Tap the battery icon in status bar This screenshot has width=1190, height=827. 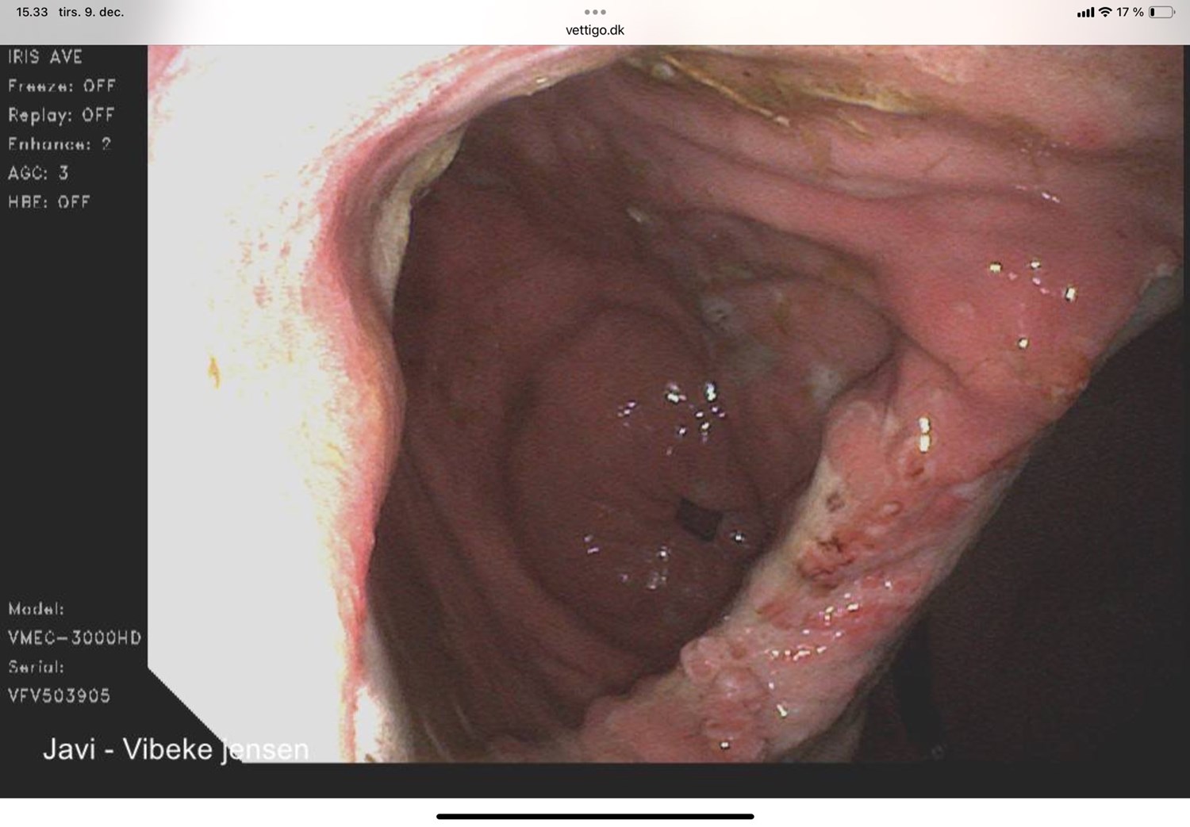pos(1161,12)
